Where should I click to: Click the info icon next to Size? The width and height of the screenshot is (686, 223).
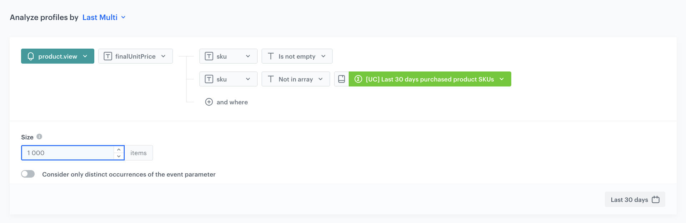(39, 137)
